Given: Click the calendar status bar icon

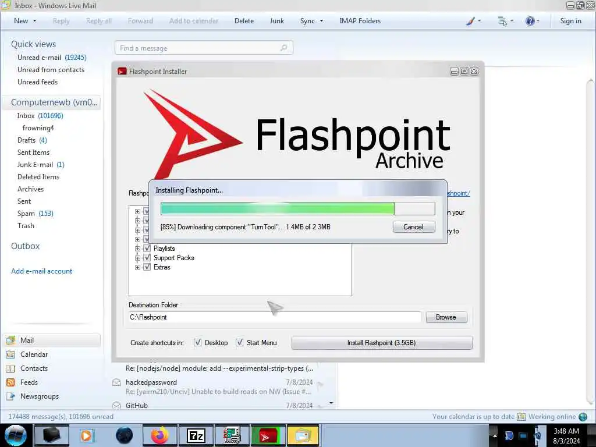Looking at the screenshot, I should tap(521, 417).
